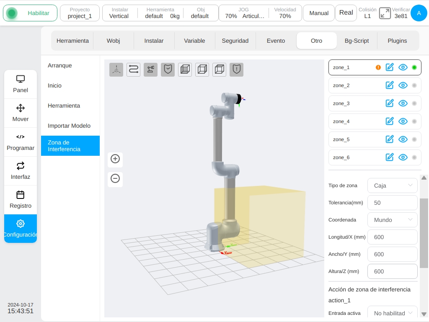
Task: Switch to the Evento tab
Action: click(x=276, y=41)
